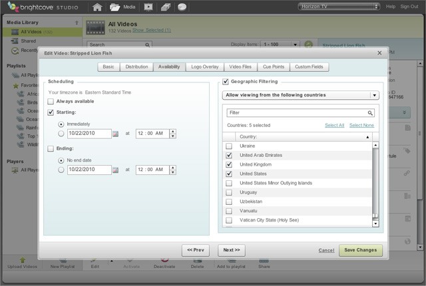
Task: Open the Media module folder icon
Action: [x=114, y=7]
